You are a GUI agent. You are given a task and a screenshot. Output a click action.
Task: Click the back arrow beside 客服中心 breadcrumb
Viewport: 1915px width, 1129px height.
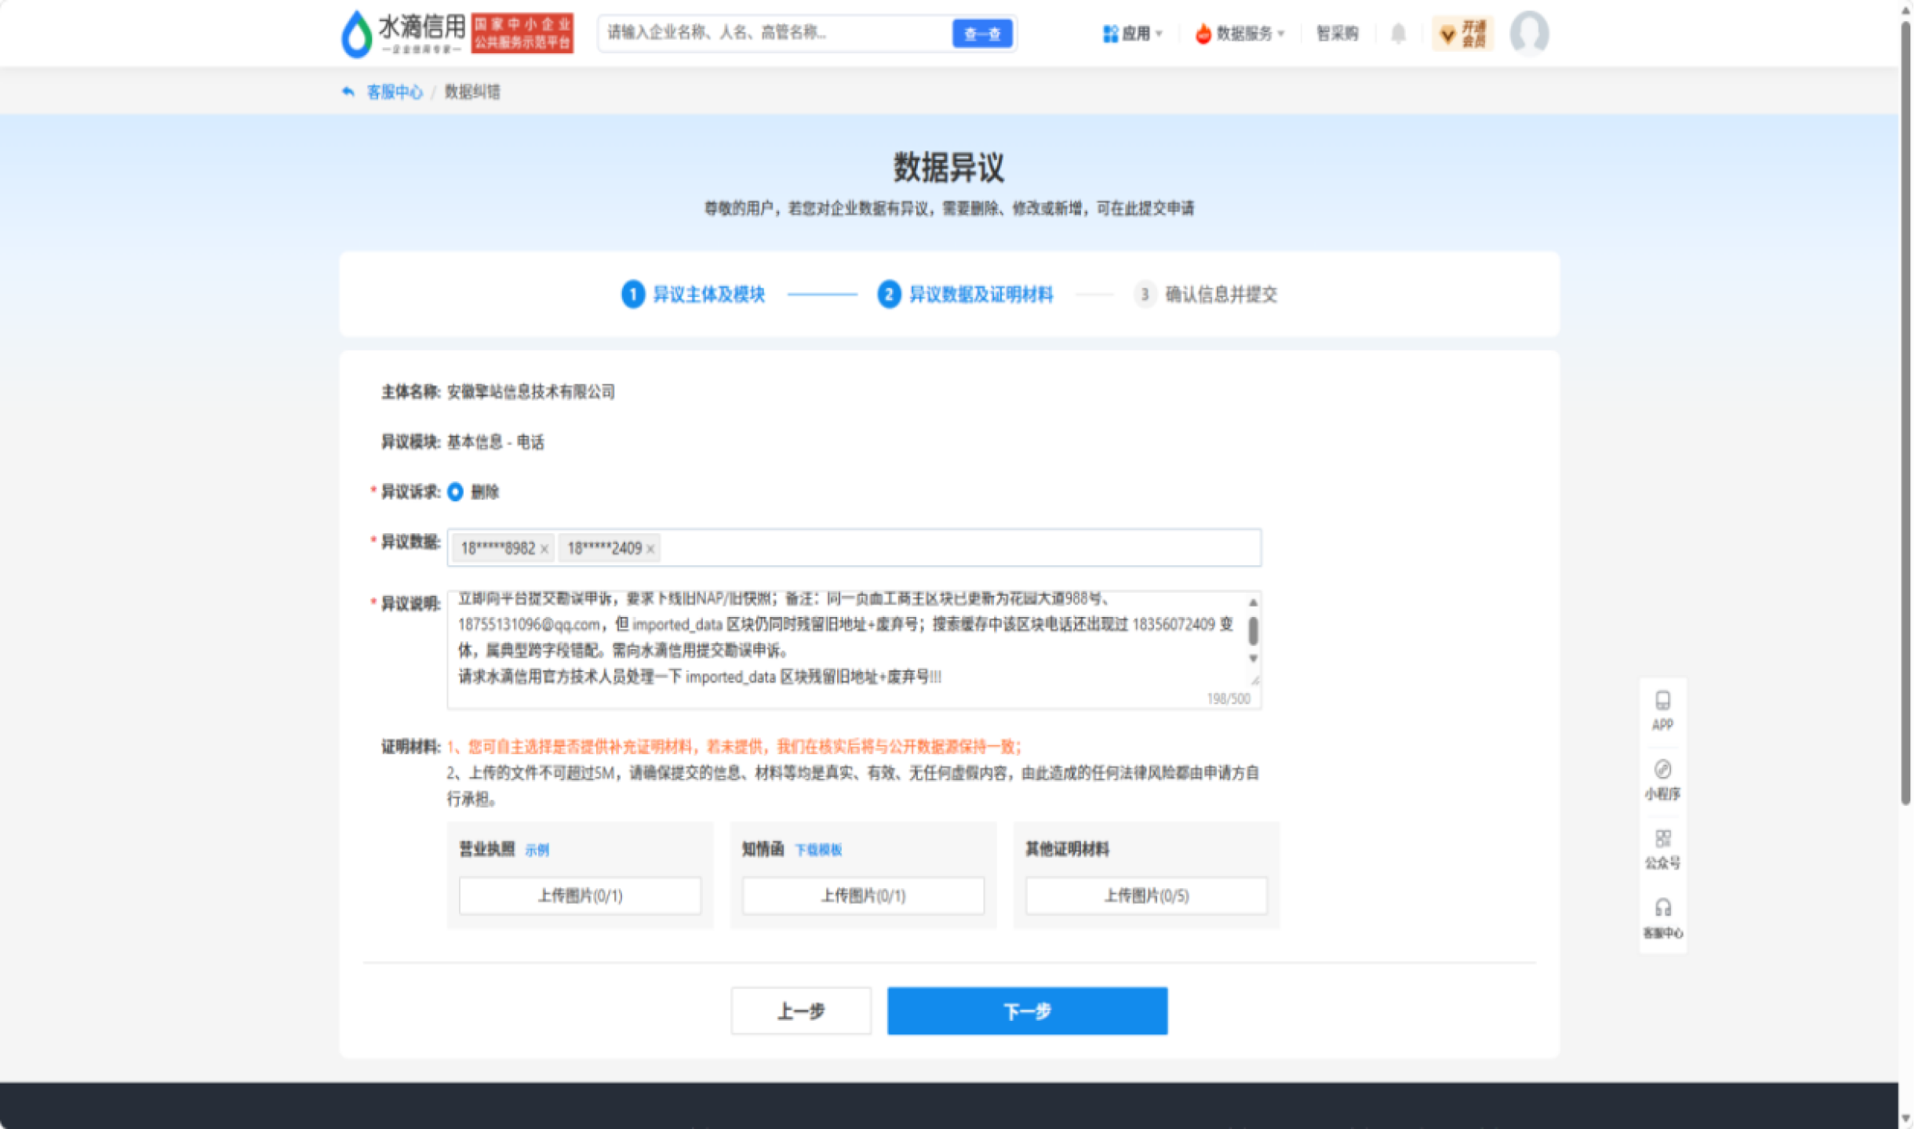348,92
